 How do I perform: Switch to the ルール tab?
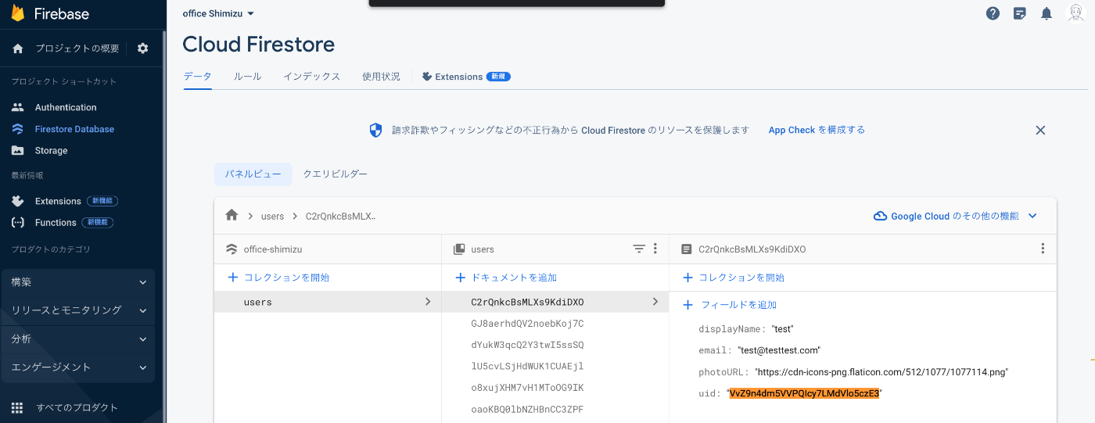pyautogui.click(x=247, y=77)
